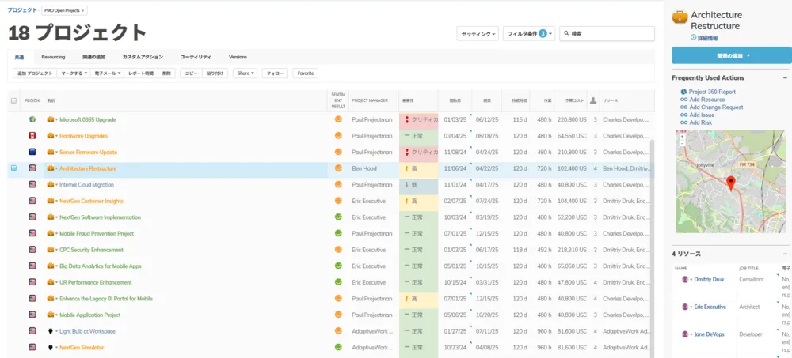The width and height of the screenshot is (792, 358).
Task: Open the セッティング dropdown
Action: coord(478,34)
